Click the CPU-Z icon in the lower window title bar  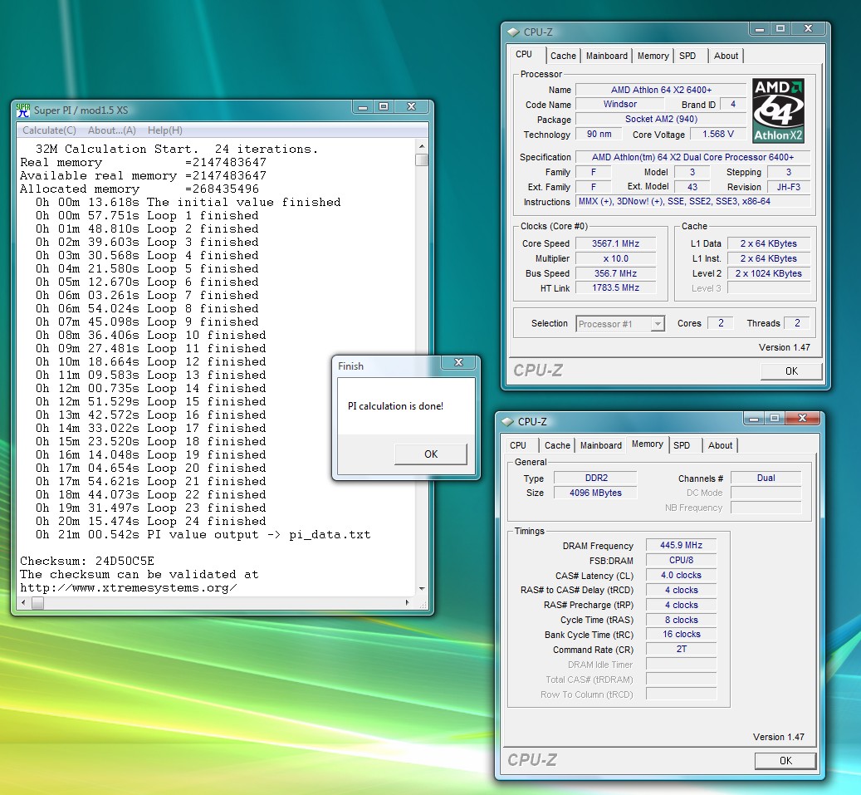[507, 421]
